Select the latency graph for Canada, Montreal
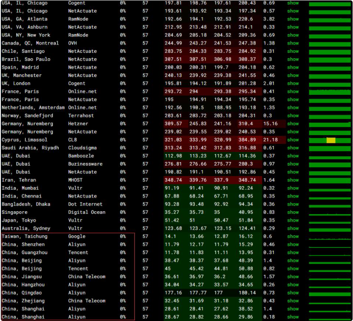Image resolution: width=353 pixels, height=321 pixels. [330, 43]
